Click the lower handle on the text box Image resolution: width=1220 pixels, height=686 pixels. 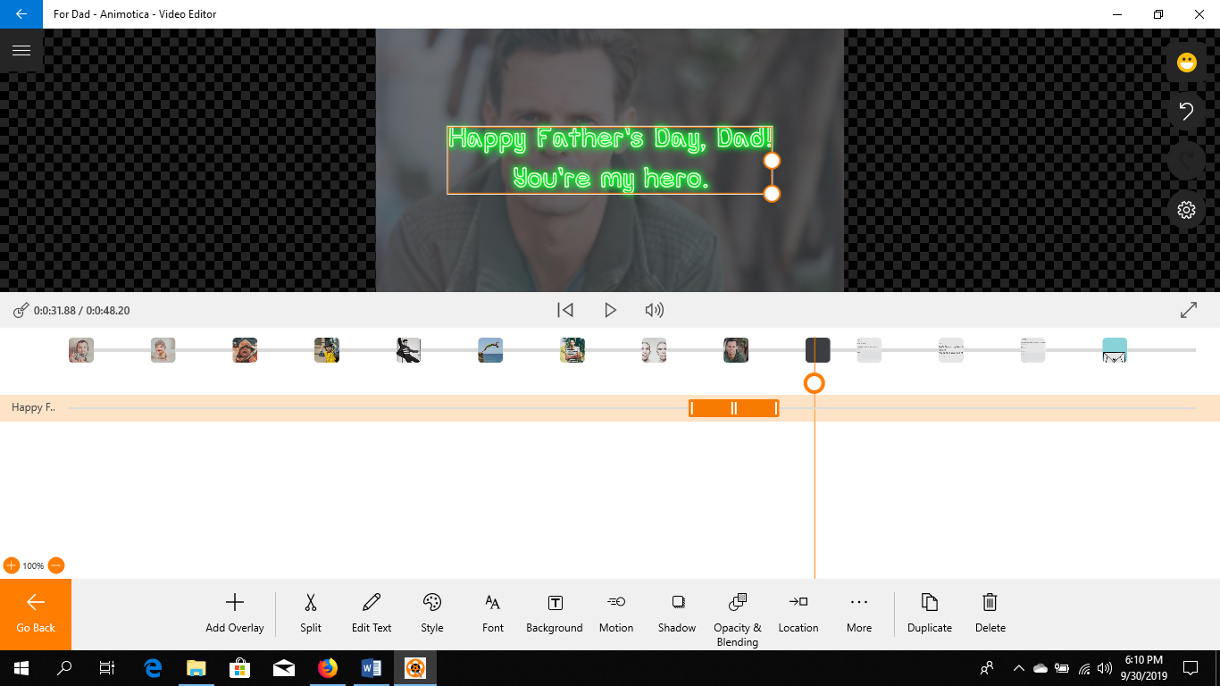tap(772, 194)
